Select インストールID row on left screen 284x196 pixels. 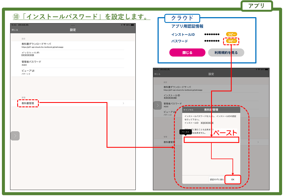[73, 54]
